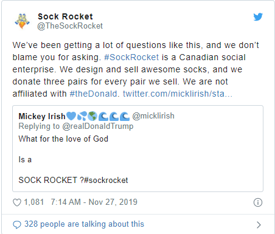Click the blue heart emoji beside Mickey Irish
275x234 pixels.
[71, 116]
